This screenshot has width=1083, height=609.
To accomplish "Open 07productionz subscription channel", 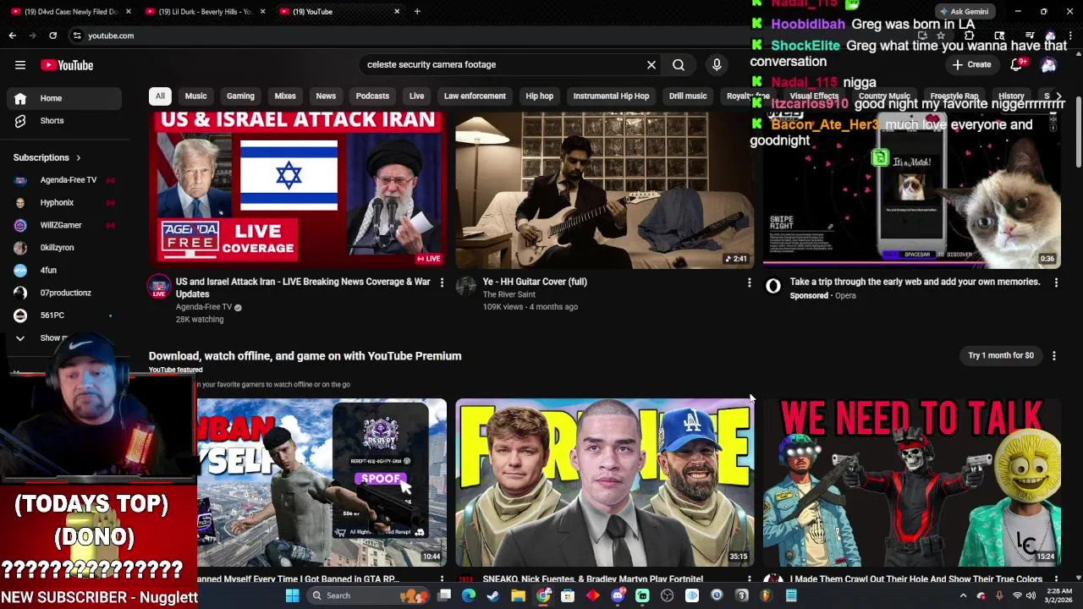I will [x=65, y=293].
